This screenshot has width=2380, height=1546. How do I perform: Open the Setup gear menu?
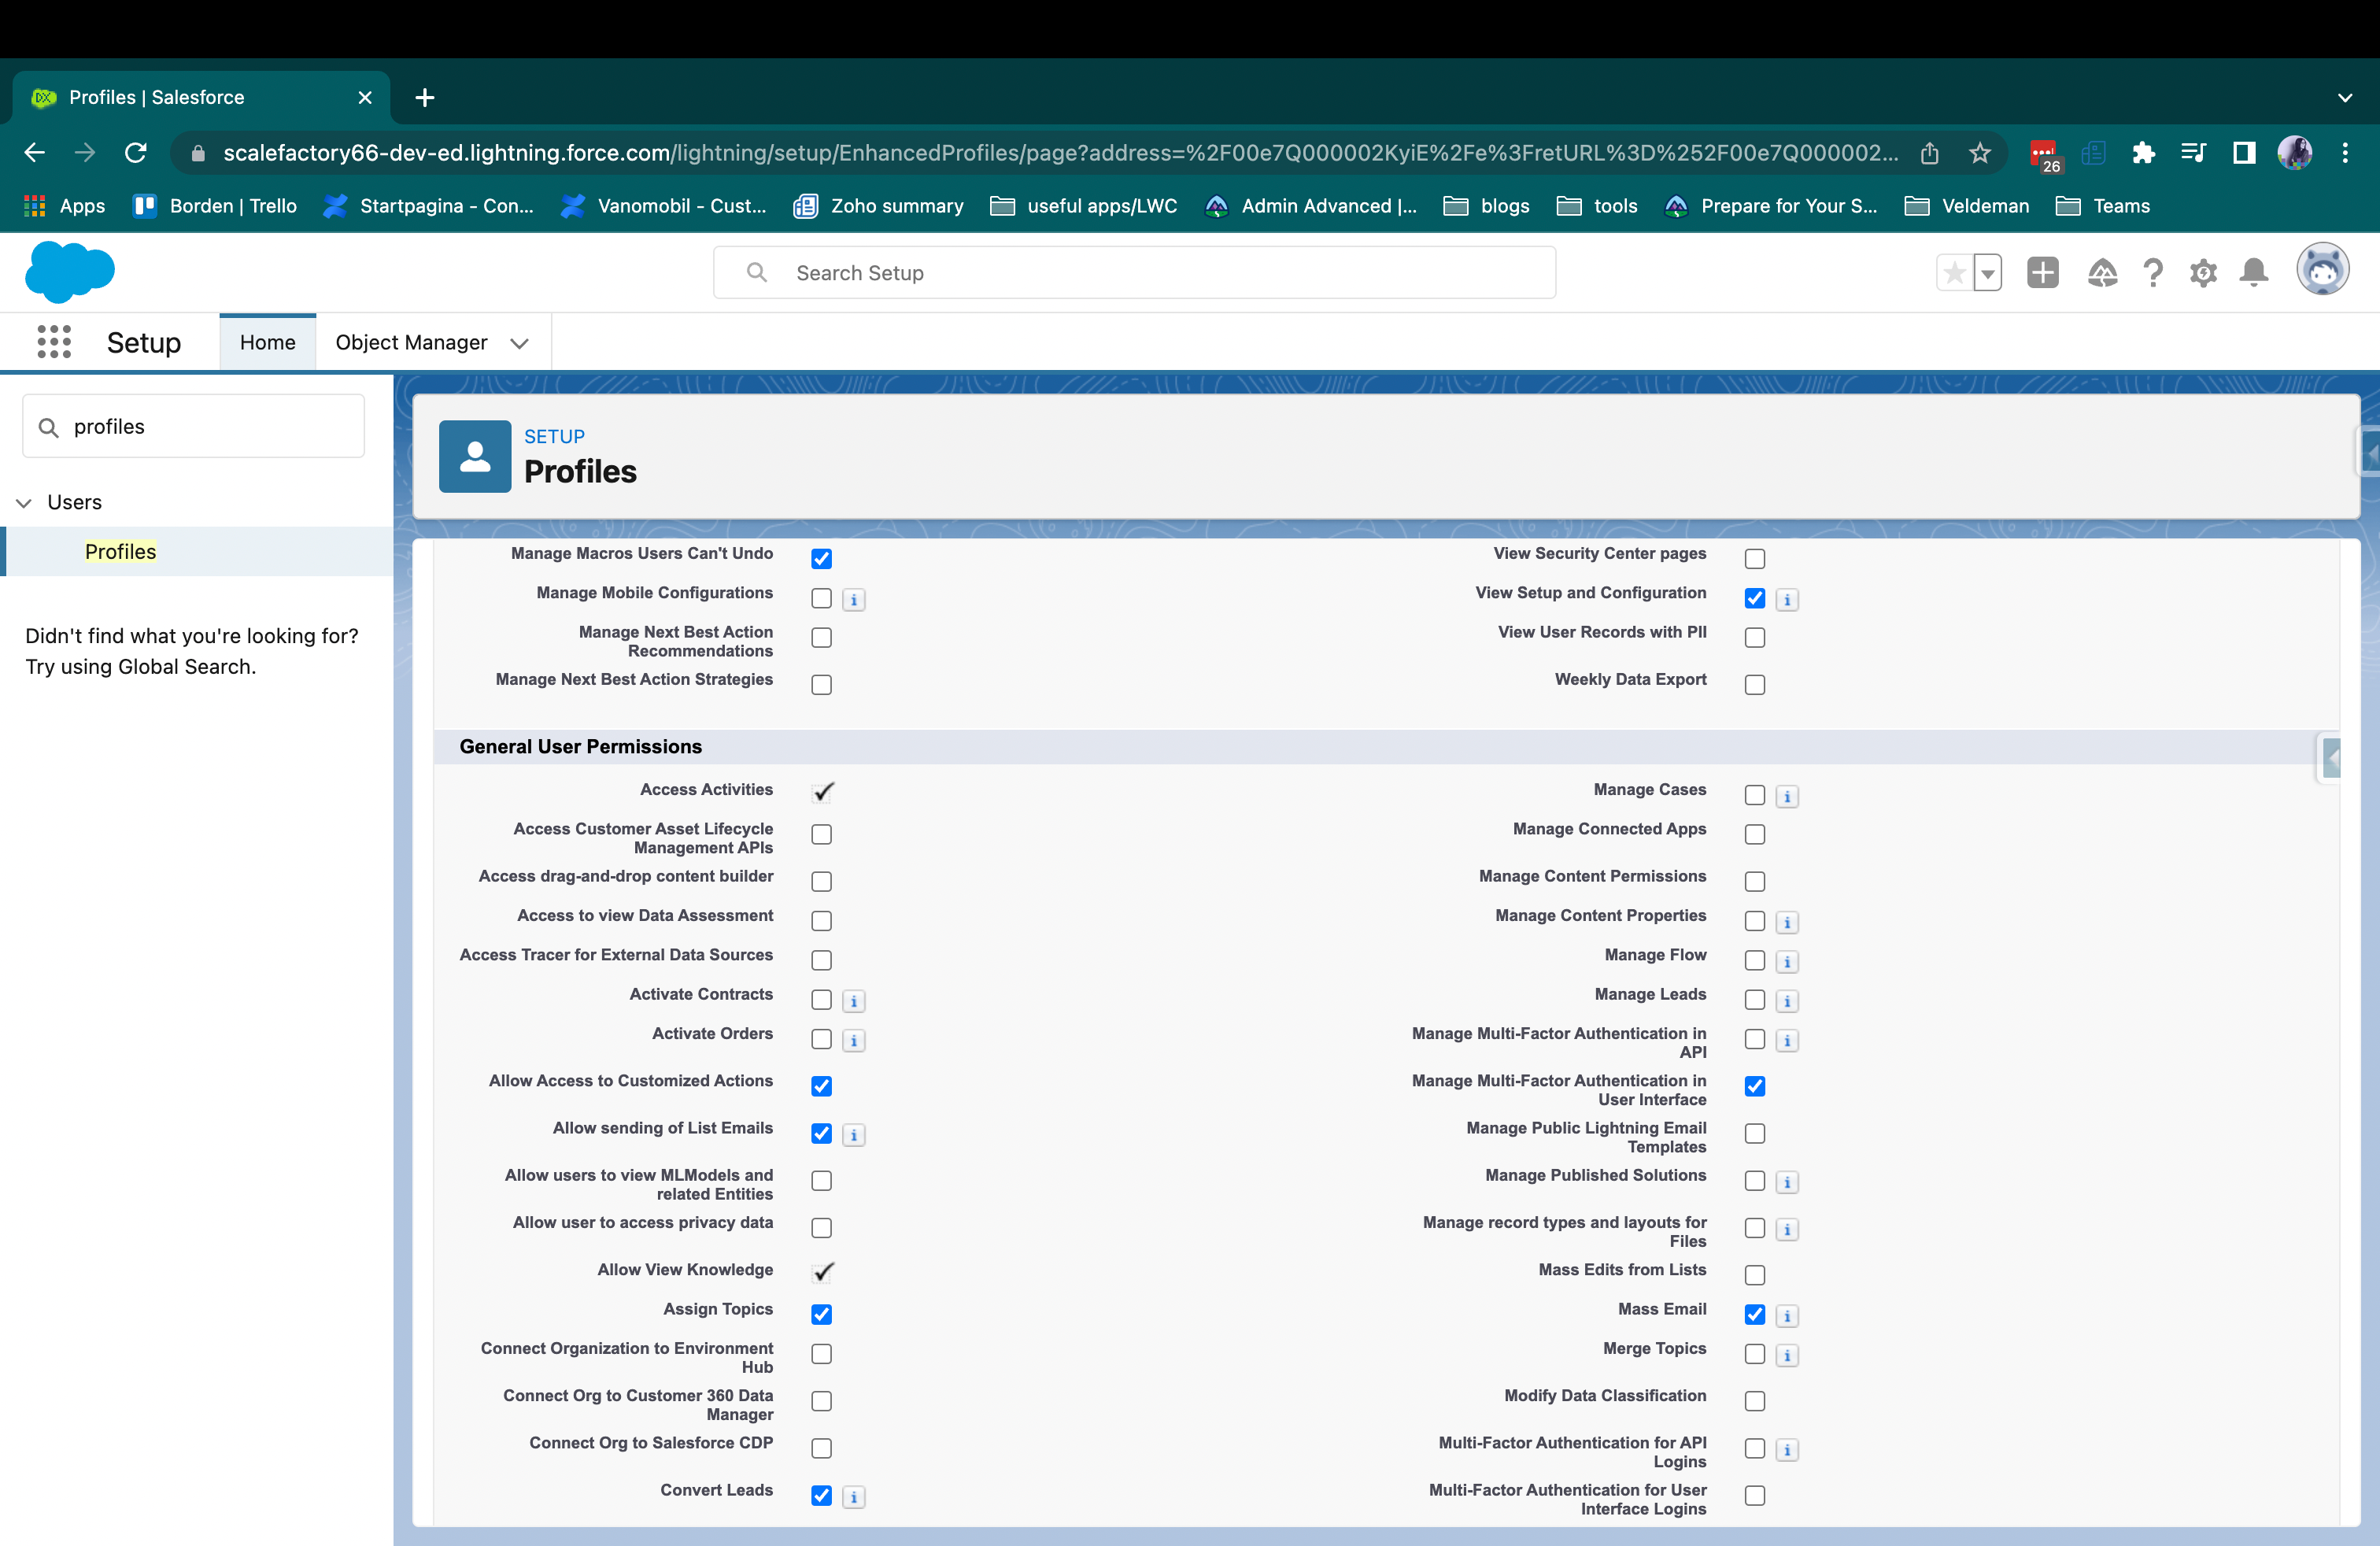(2203, 272)
